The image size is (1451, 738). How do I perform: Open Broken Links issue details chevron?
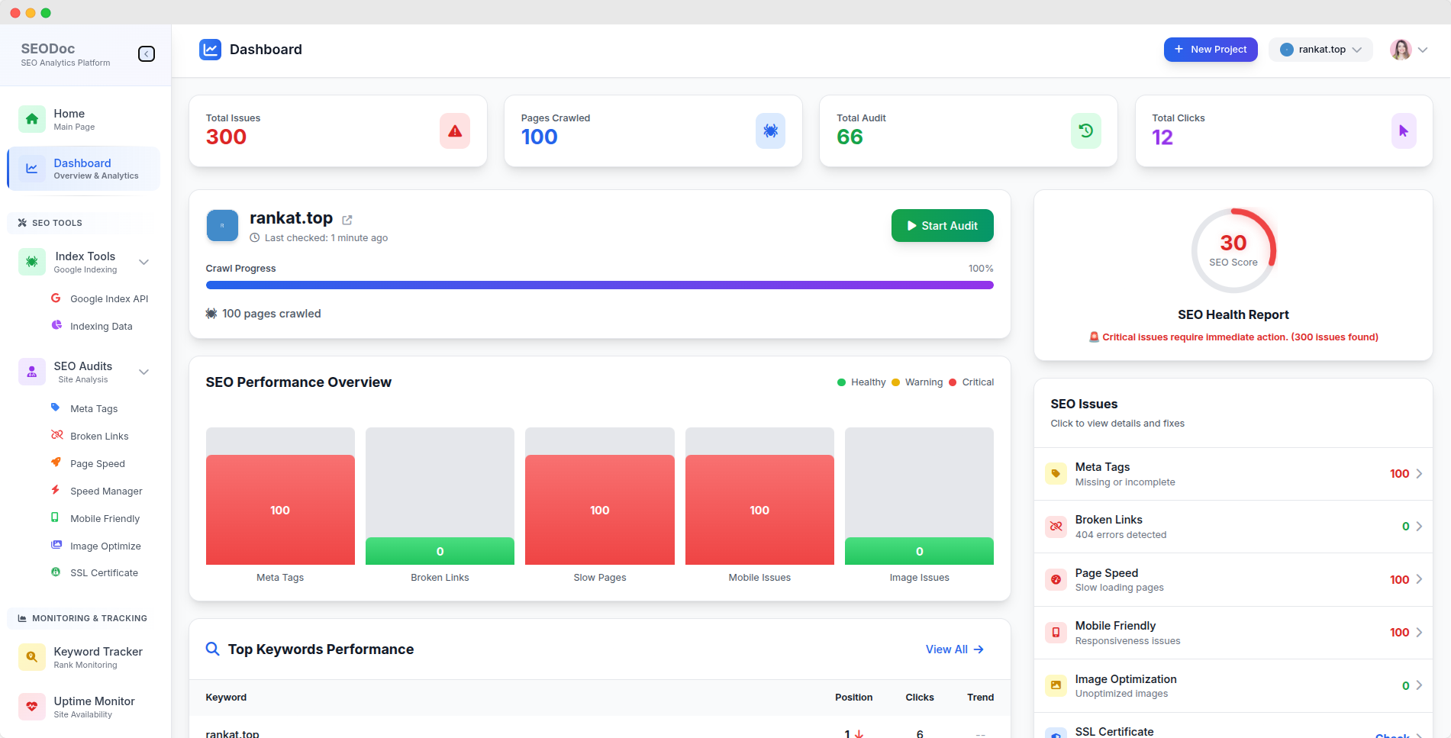[1419, 527]
